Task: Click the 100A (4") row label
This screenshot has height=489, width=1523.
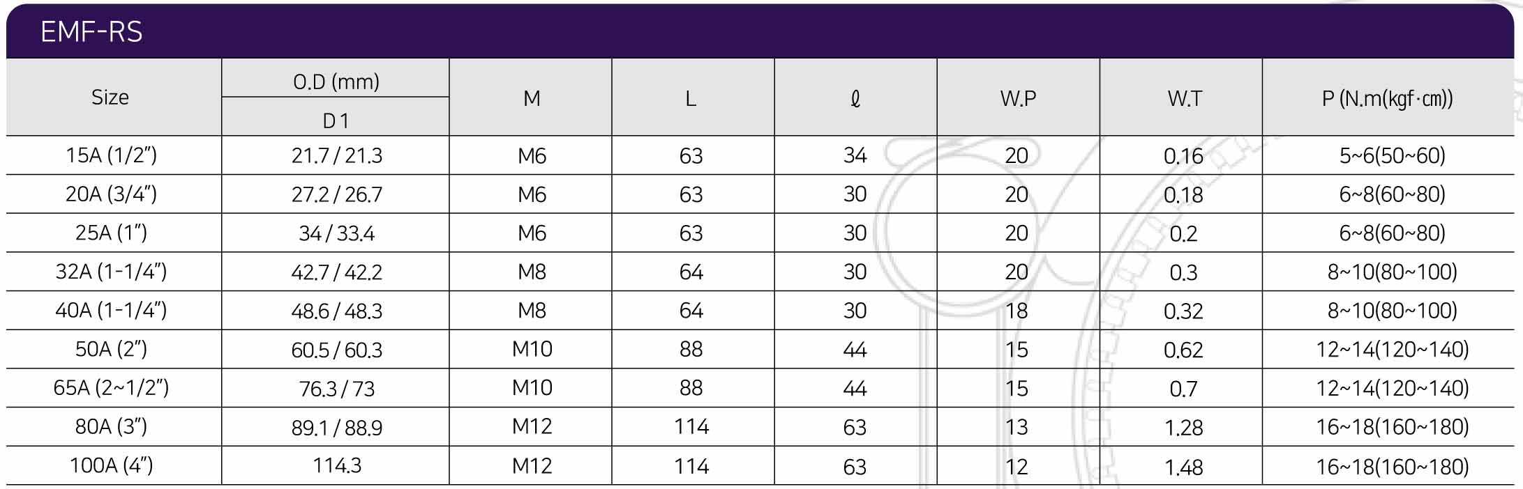Action: tap(111, 465)
